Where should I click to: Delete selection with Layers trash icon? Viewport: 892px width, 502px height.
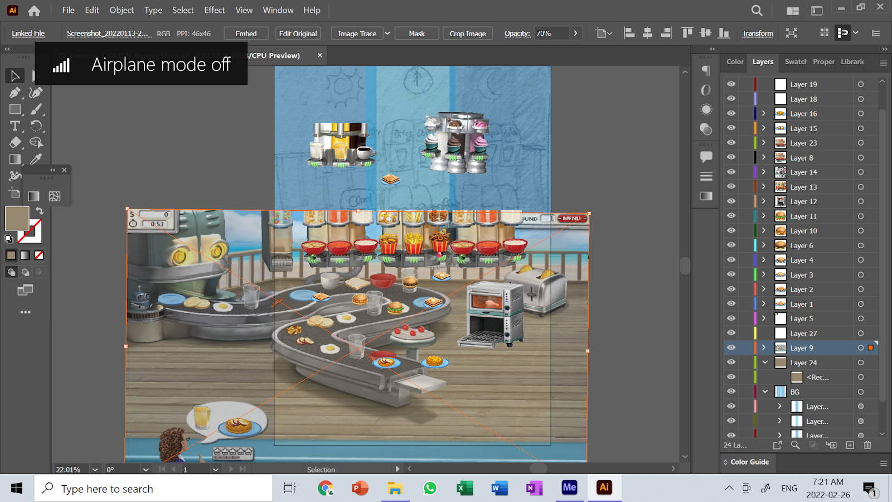pyautogui.click(x=867, y=445)
